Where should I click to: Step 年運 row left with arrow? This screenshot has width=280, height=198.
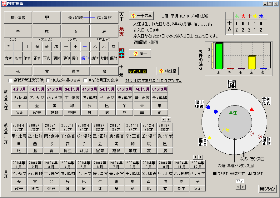tap(163, 119)
